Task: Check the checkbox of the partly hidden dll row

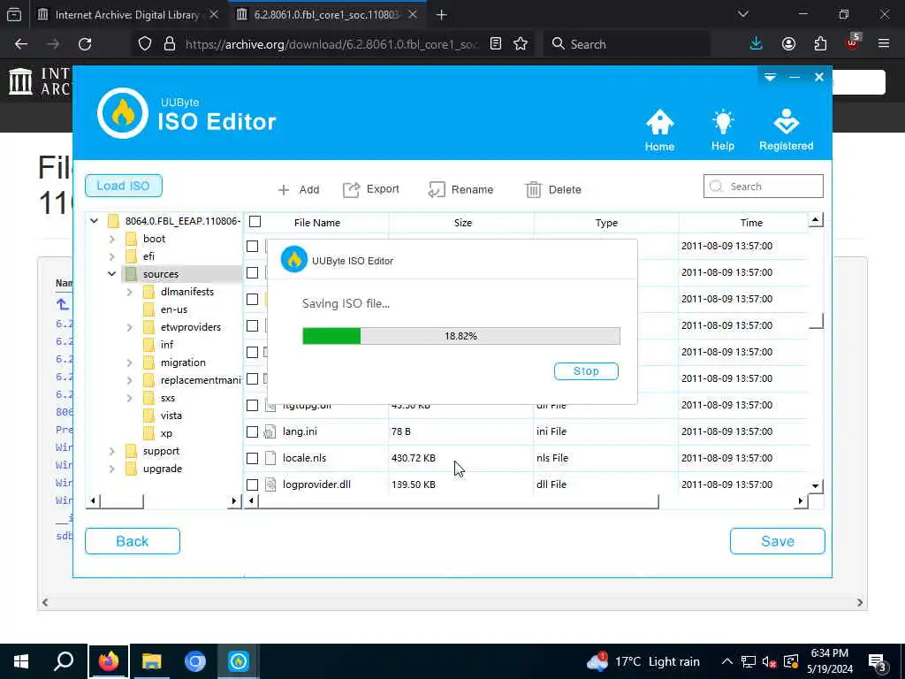Action: 252,405
